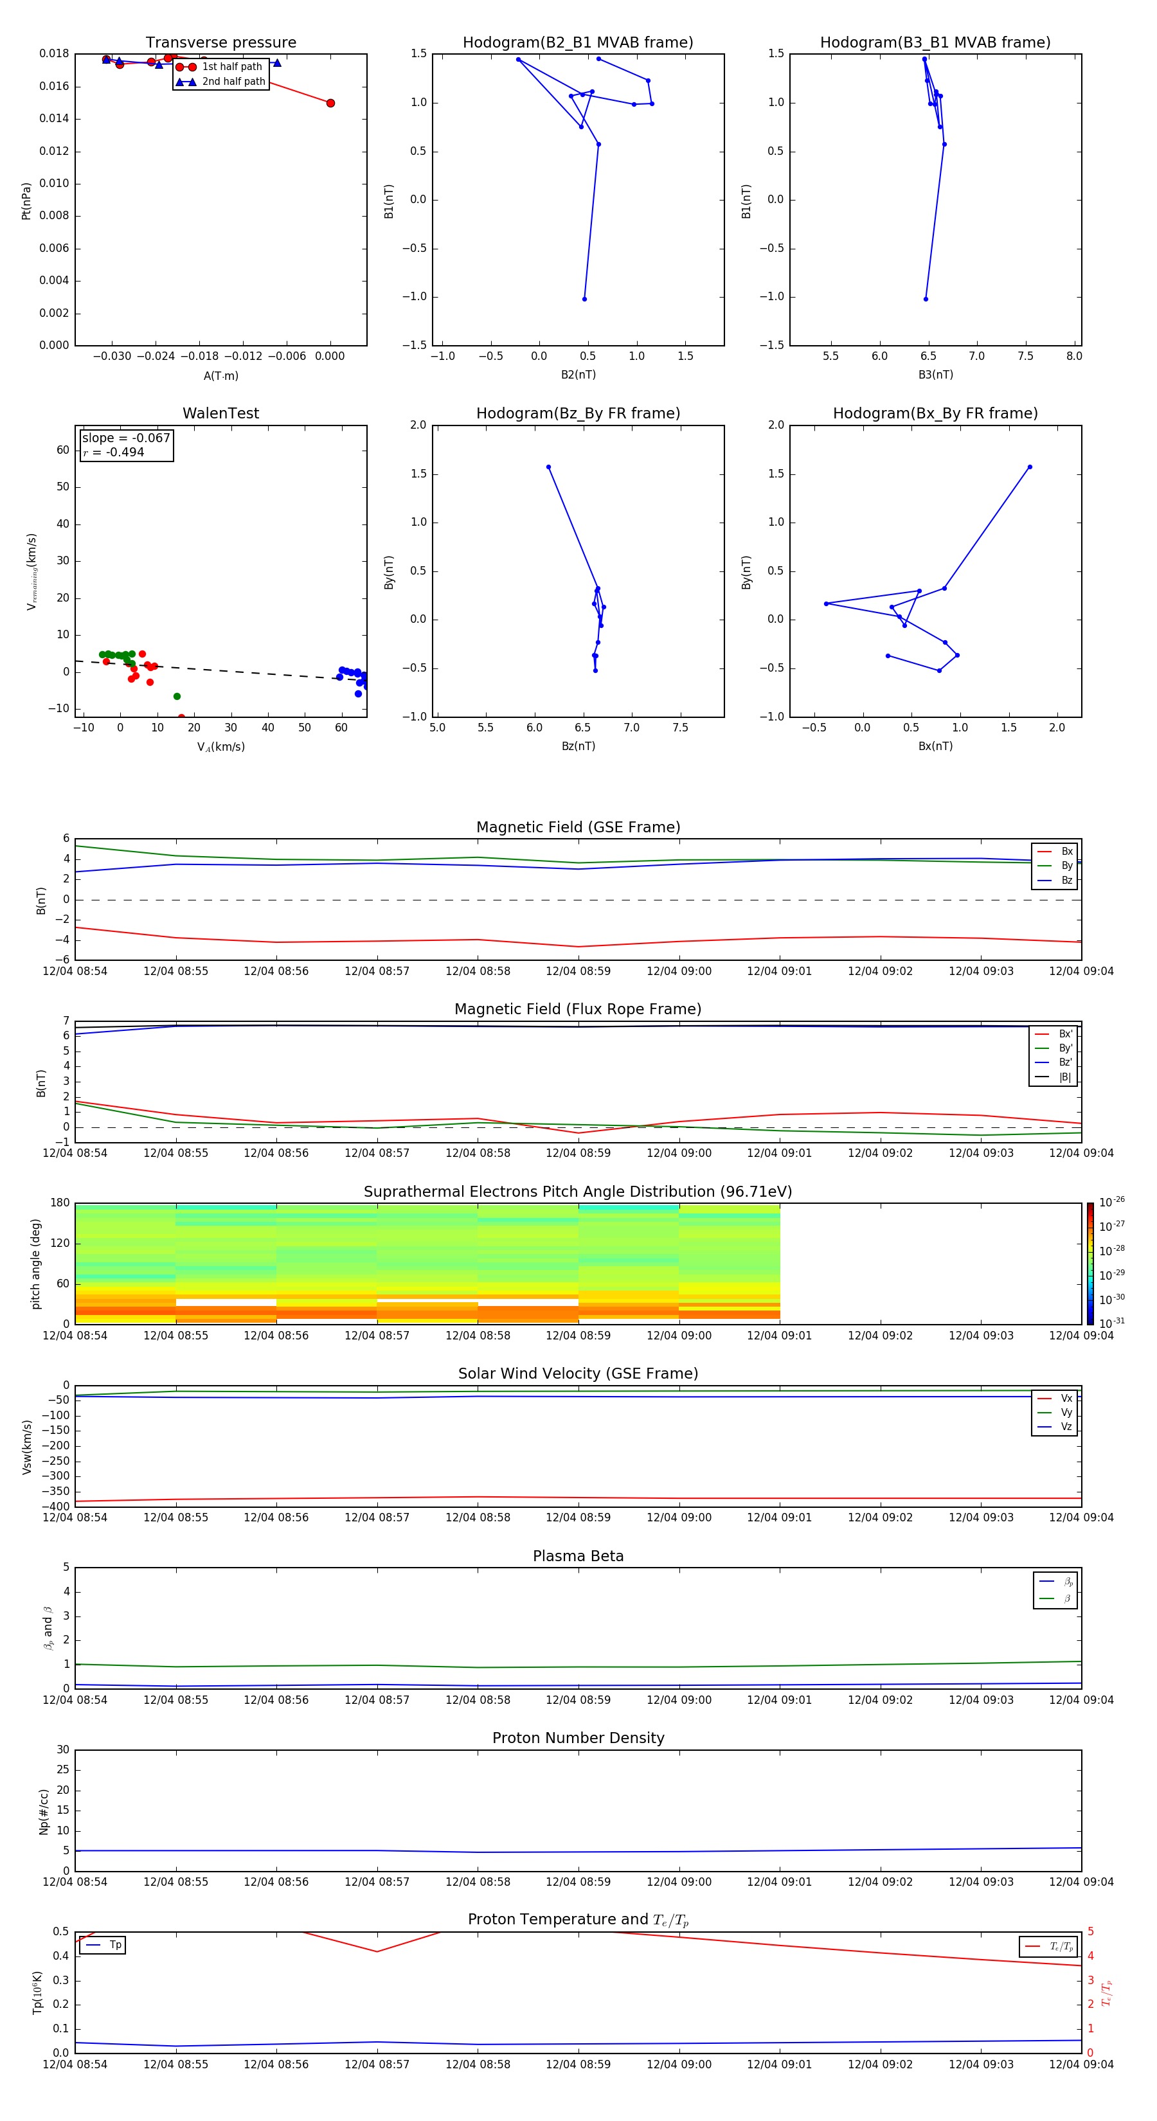Click the "Tp(10^6K)" y-axis label

(x=38, y=1992)
